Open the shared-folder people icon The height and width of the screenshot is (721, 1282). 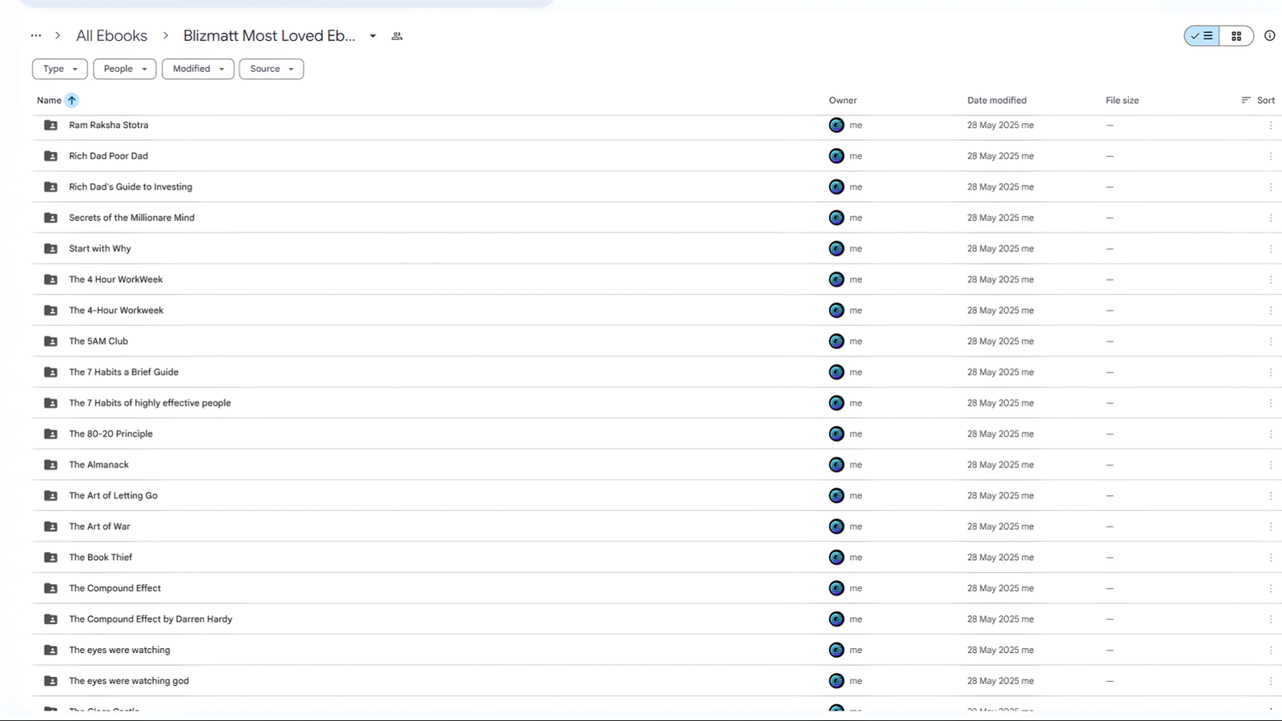click(x=397, y=36)
